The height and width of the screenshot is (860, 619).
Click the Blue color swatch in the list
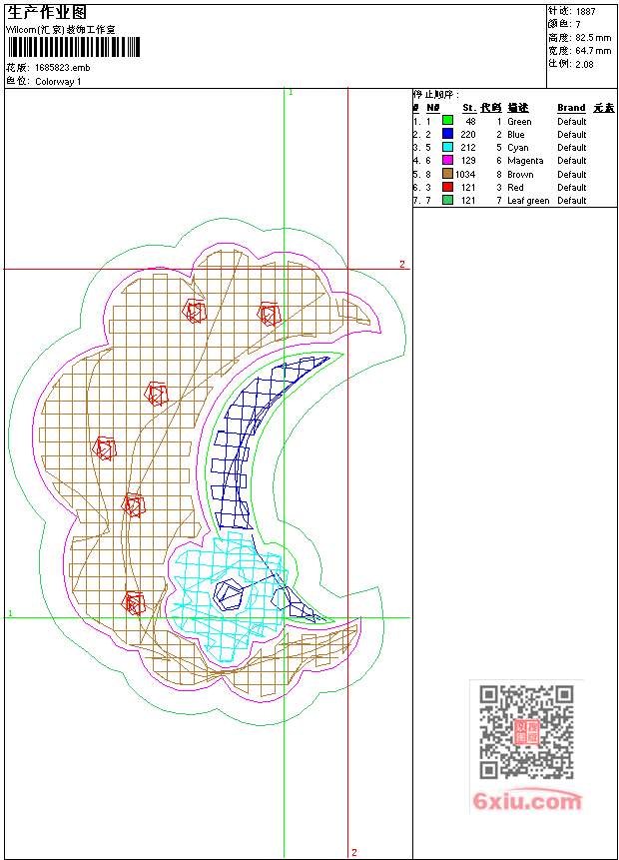coord(447,133)
